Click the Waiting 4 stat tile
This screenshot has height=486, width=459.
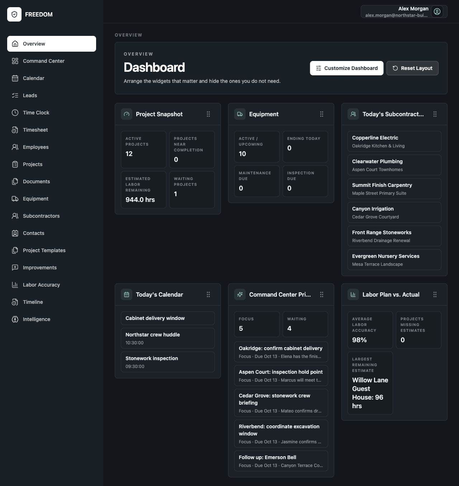point(305,324)
